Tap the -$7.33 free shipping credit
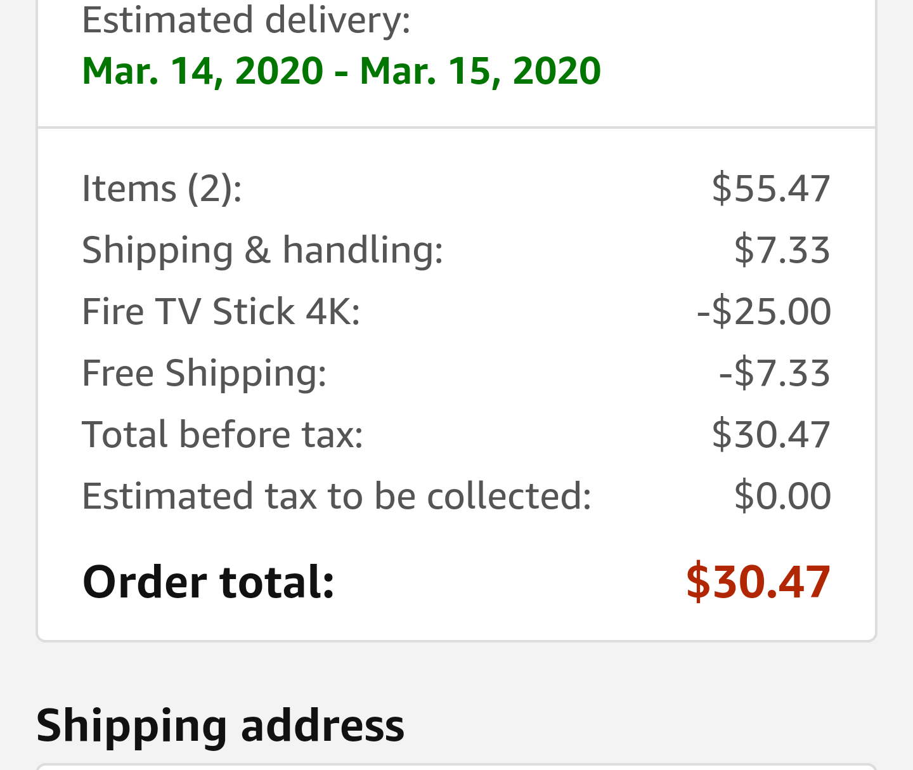The height and width of the screenshot is (770, 913). 774,373
